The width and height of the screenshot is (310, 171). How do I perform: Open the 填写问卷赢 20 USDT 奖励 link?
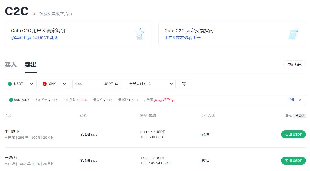(34, 38)
